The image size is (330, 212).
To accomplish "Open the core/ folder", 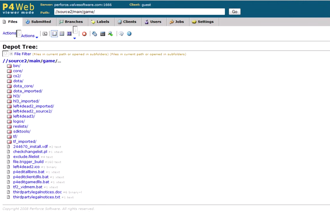I will [x=18, y=71].
